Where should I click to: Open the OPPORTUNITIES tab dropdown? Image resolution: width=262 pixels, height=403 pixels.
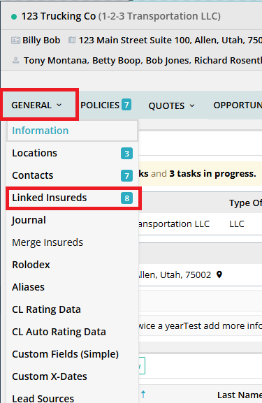click(x=238, y=105)
